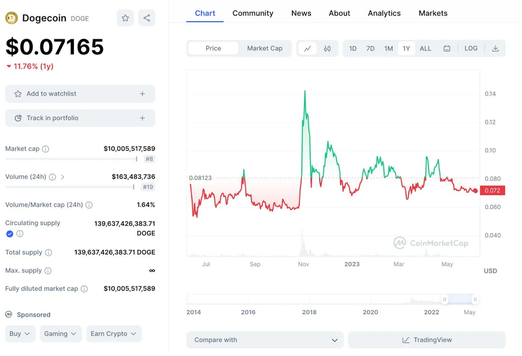Click red endpoint dot on price line
522x356 pixels.
click(x=475, y=191)
